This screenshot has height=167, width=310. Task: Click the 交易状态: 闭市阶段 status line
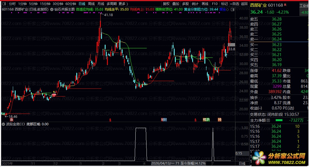(275, 114)
